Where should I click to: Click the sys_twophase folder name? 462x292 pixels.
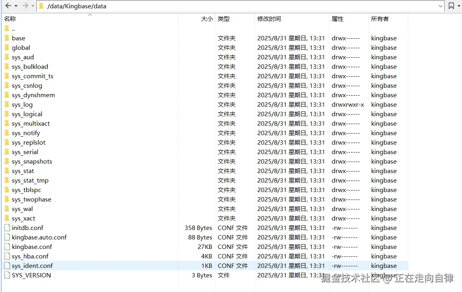point(32,200)
